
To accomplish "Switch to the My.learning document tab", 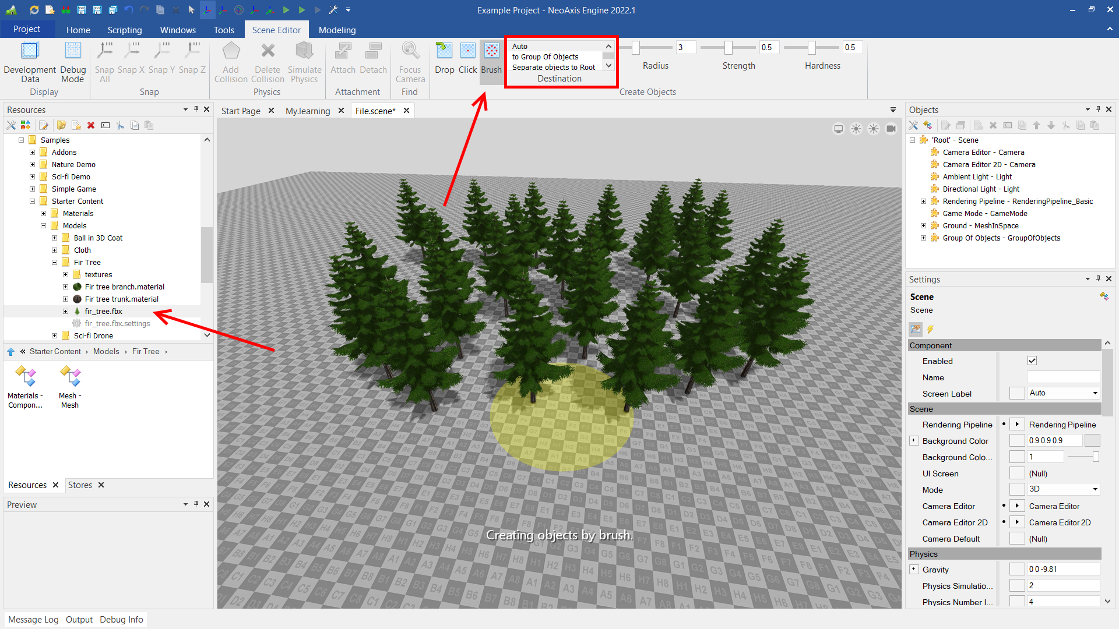I will tap(308, 111).
